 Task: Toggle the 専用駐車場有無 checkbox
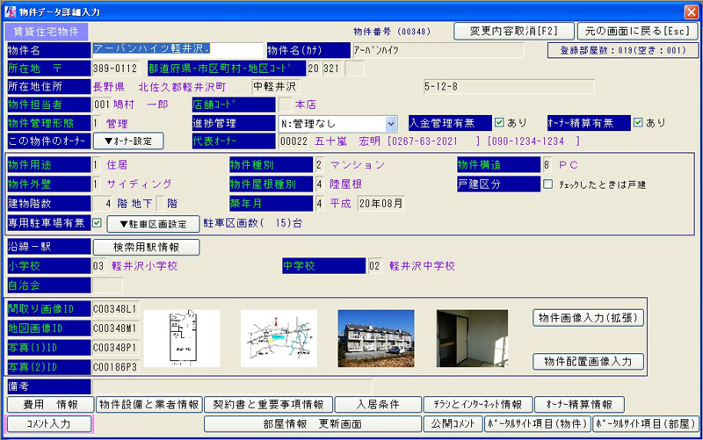98,223
